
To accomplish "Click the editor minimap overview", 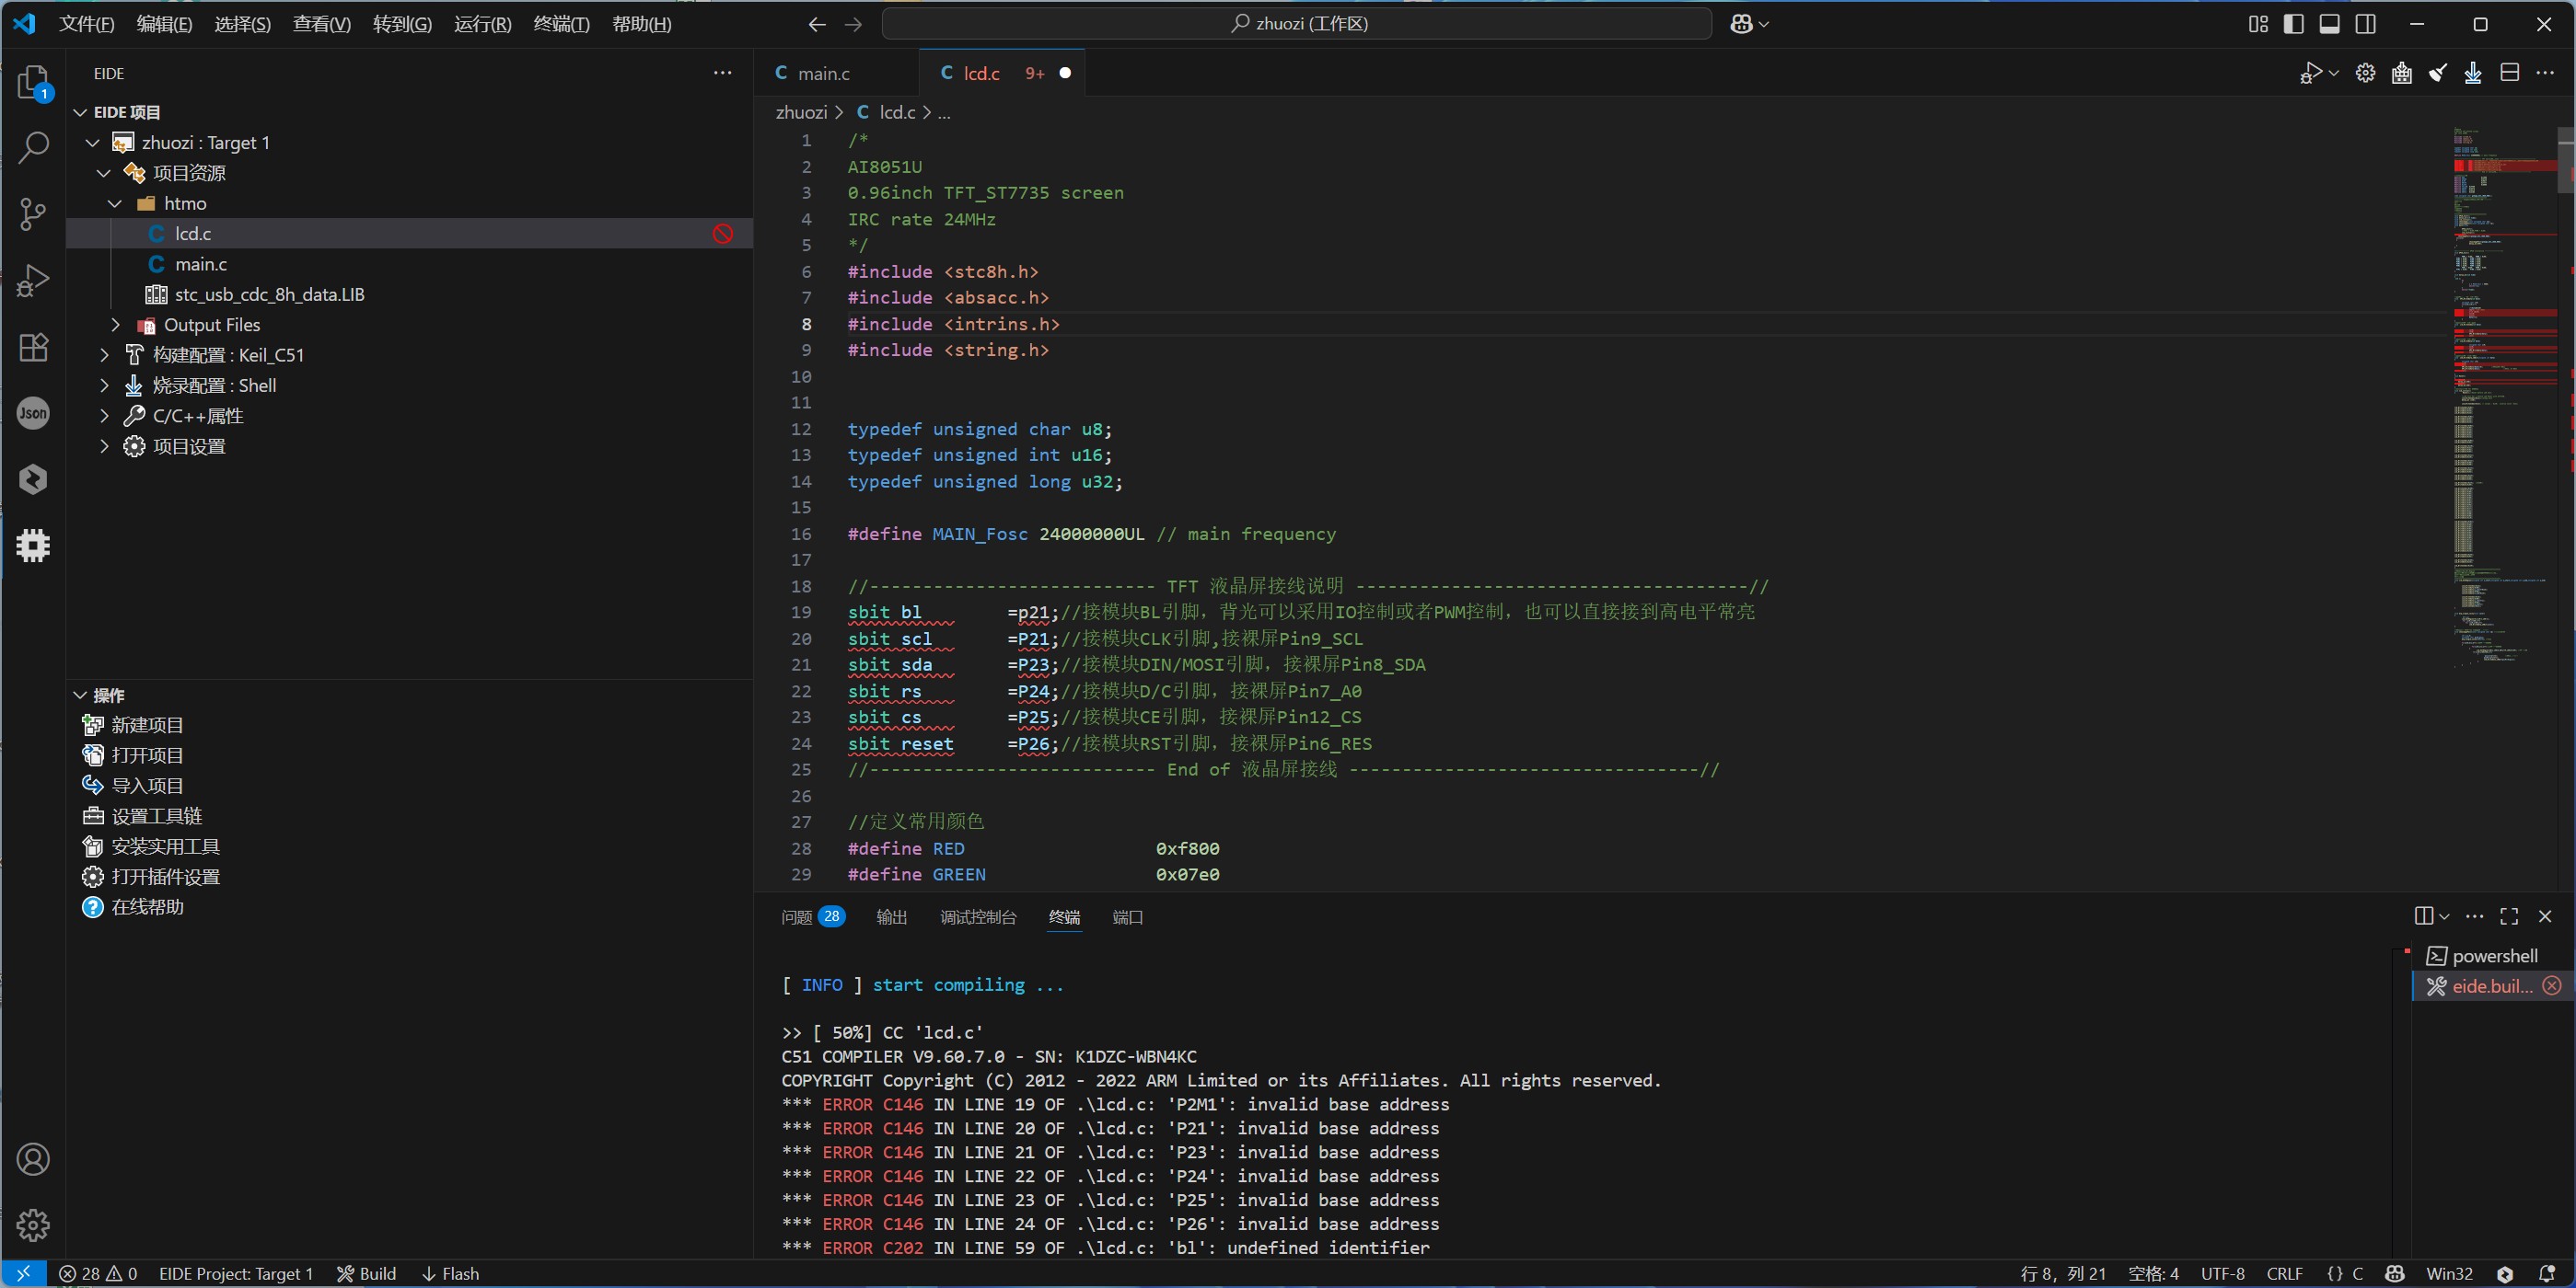I will pyautogui.click(x=2505, y=399).
